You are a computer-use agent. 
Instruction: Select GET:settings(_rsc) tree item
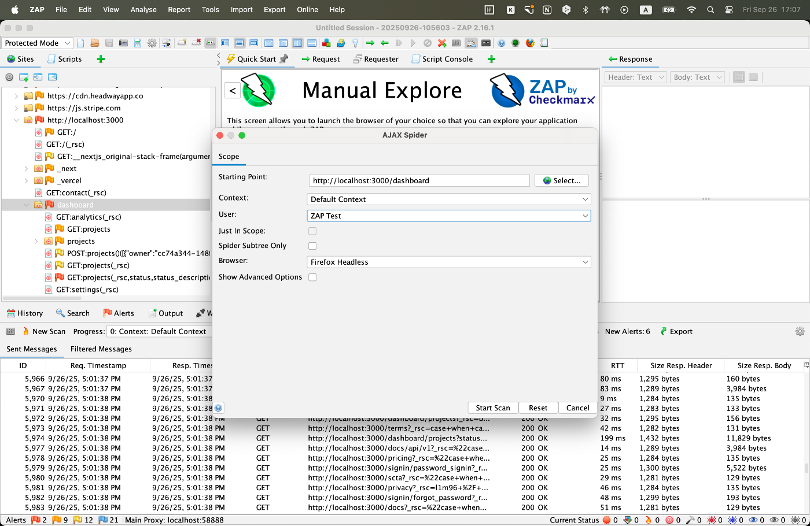click(87, 290)
